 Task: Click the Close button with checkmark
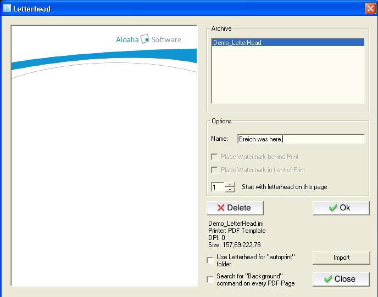pos(341,279)
